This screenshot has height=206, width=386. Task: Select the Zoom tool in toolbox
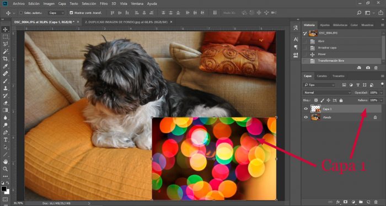(x=5, y=169)
